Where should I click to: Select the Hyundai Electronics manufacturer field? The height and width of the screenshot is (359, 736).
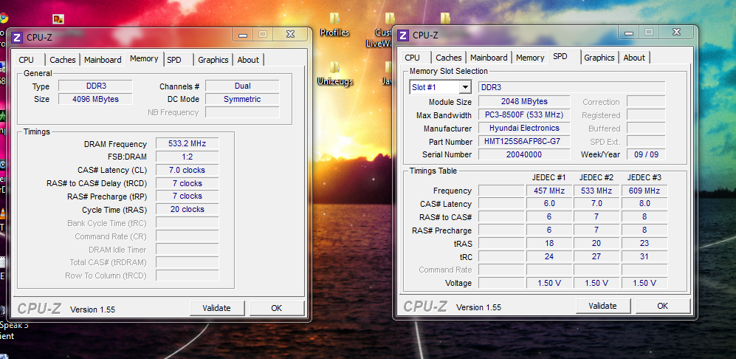pos(524,128)
